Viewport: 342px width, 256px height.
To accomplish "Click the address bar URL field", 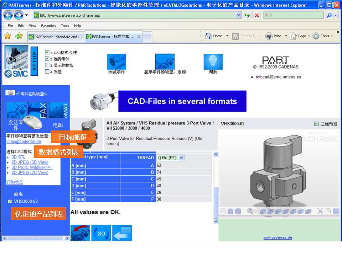I will (x=138, y=15).
